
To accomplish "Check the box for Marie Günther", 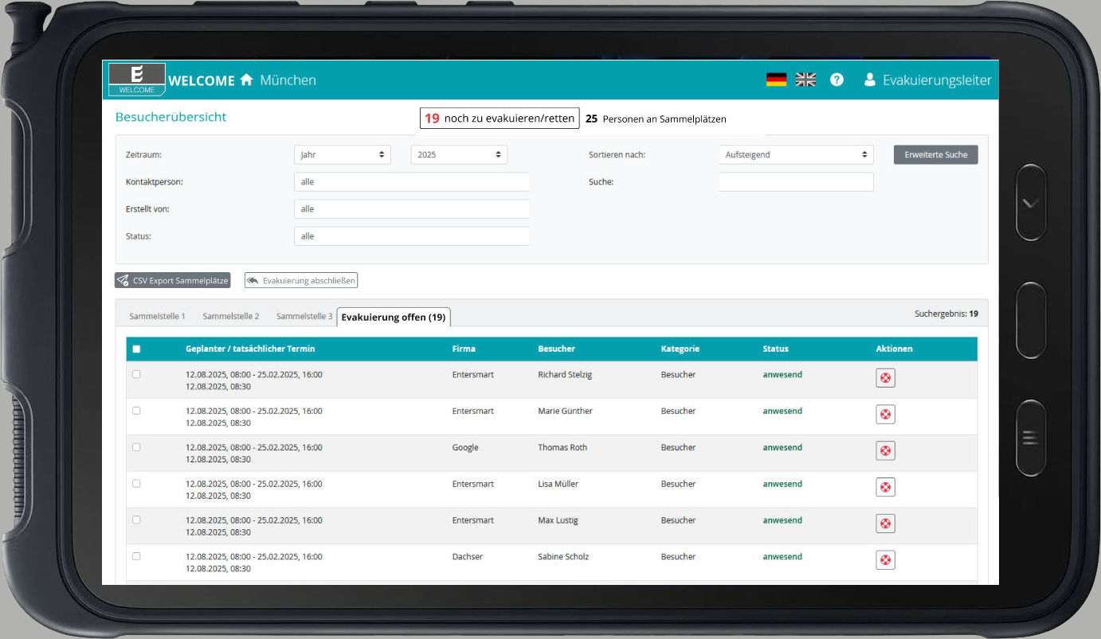I will point(136,411).
